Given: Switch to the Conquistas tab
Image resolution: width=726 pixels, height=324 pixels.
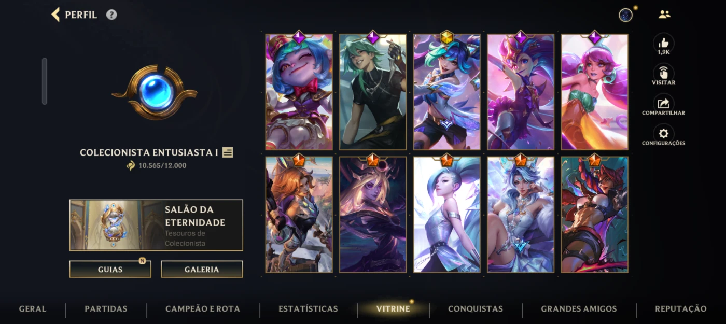Looking at the screenshot, I should 476,309.
